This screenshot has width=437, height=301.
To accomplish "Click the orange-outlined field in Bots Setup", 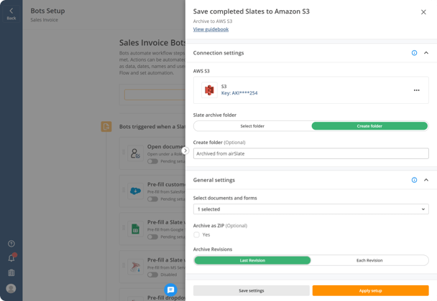I will [155, 95].
